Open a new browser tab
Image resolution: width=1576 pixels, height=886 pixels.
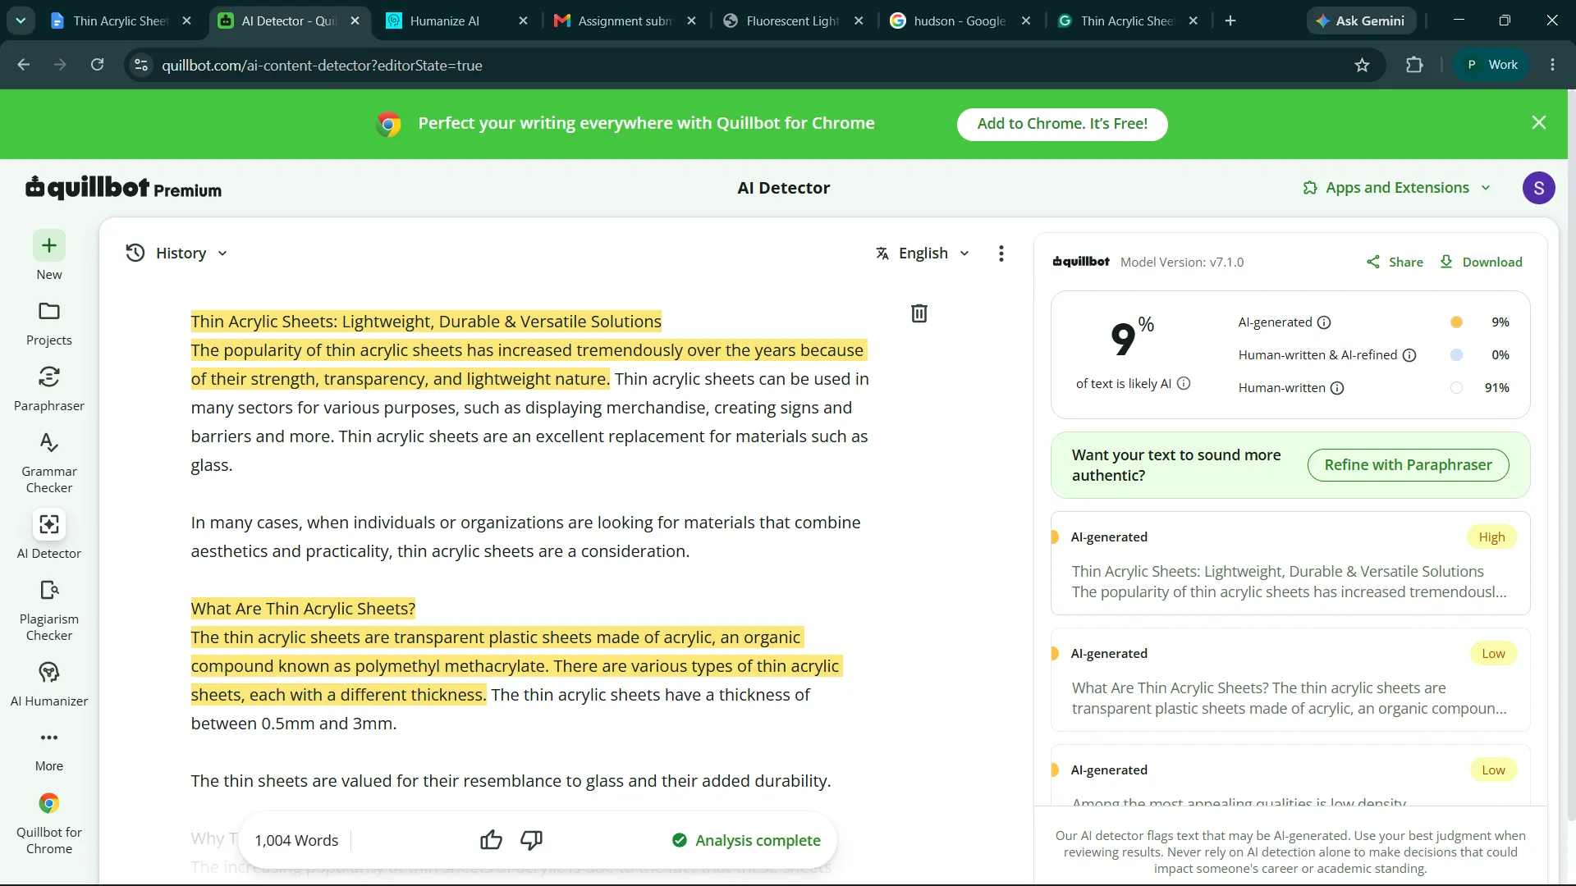1230,21
